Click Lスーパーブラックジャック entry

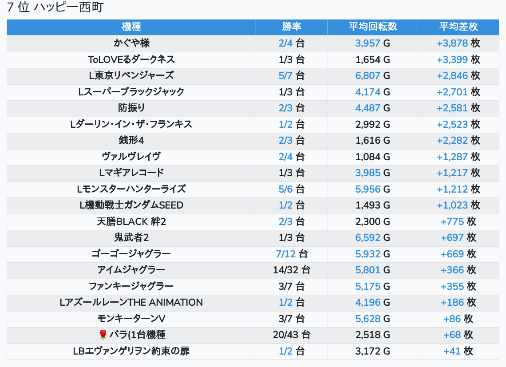131,92
